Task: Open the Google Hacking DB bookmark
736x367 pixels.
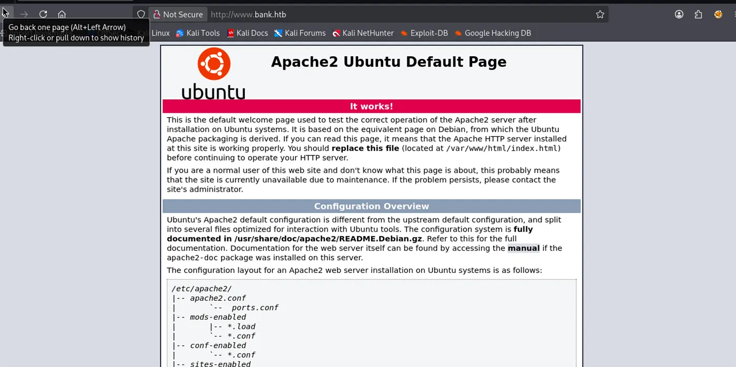Action: 493,33
